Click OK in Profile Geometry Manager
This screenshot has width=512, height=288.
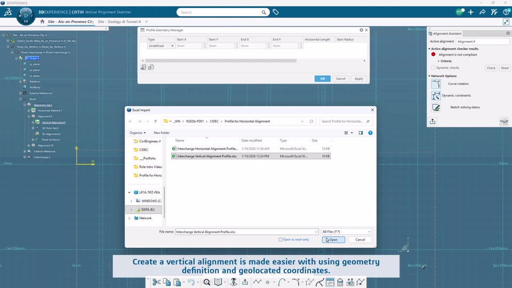click(x=323, y=79)
